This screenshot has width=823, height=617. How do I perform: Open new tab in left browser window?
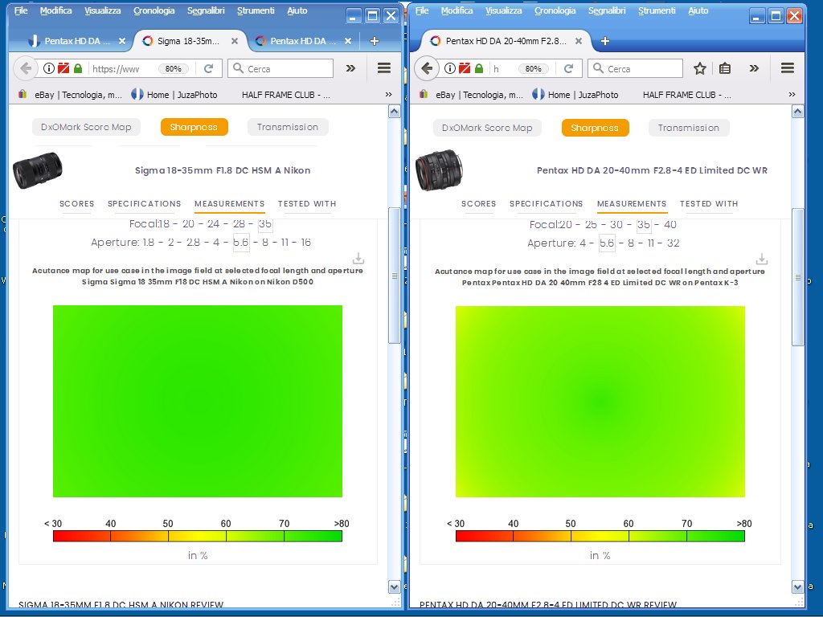pos(375,41)
